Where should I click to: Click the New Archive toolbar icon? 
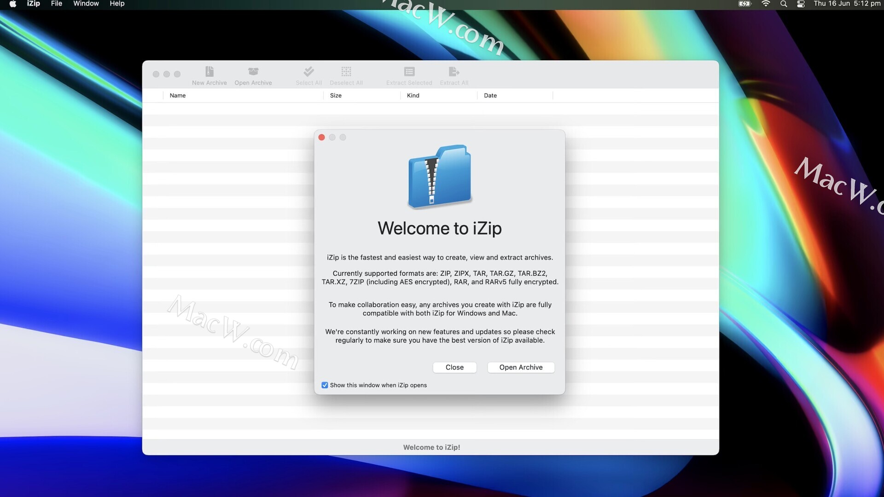coord(209,72)
